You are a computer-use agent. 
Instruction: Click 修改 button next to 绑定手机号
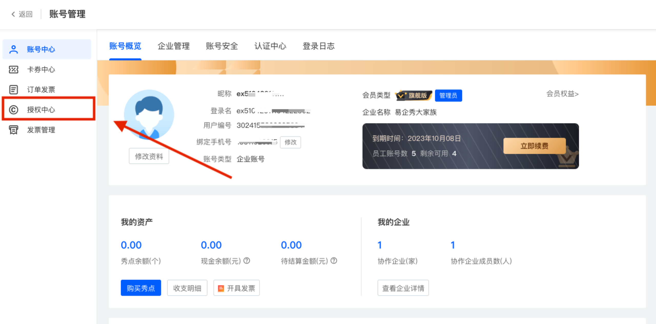point(290,142)
